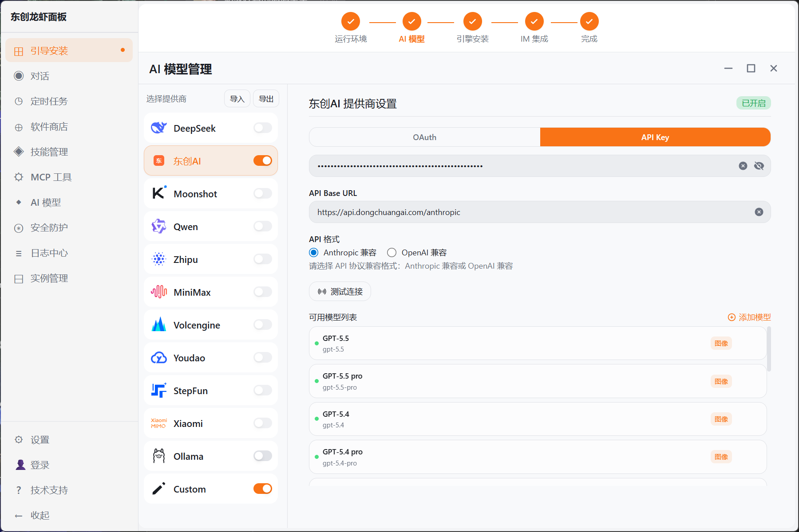Viewport: 799px width, 532px height.
Task: Click the Youdao cloud logo icon
Action: click(x=159, y=358)
